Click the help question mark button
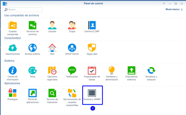The height and width of the screenshot is (115, 186). click(x=164, y=4)
